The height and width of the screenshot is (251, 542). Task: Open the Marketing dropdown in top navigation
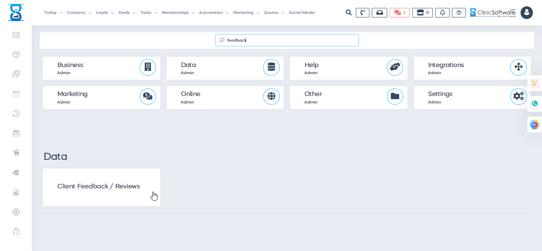click(x=246, y=13)
